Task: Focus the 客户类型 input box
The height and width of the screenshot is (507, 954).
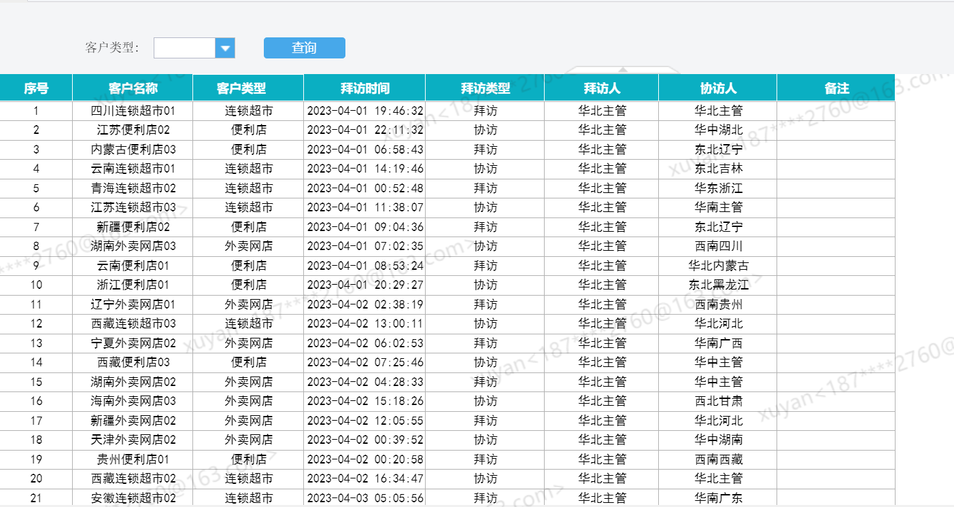Action: [x=184, y=48]
